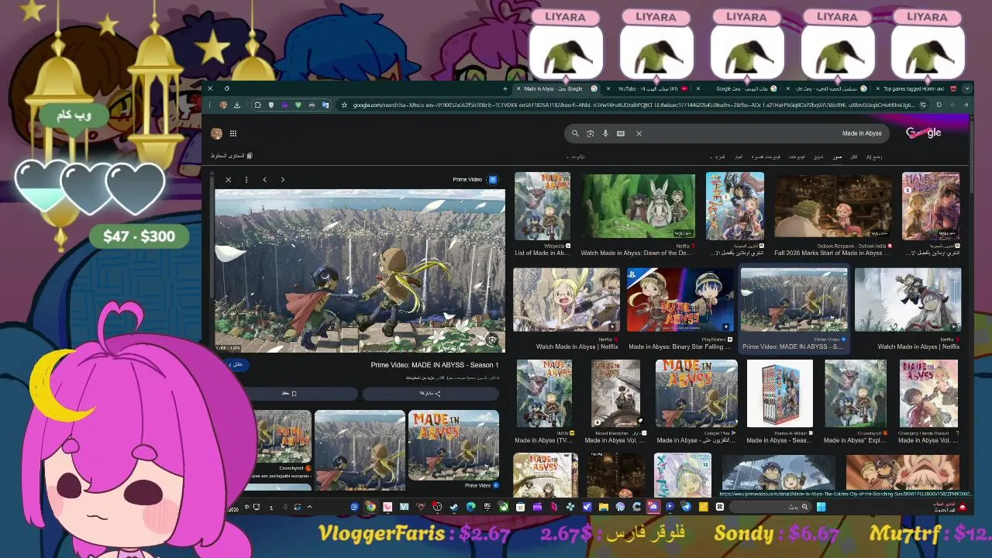Open Epic Games launcher in taskbar

click(x=487, y=507)
